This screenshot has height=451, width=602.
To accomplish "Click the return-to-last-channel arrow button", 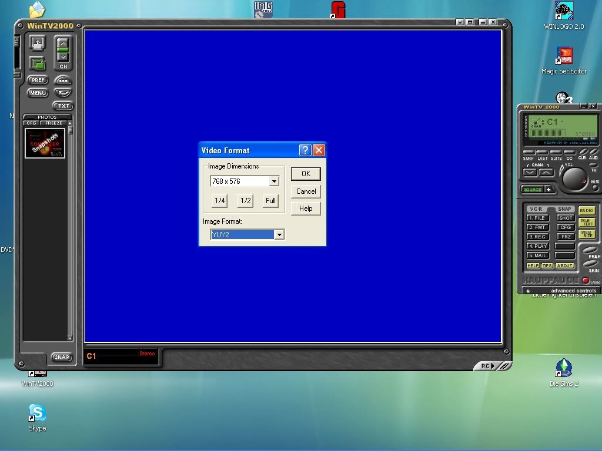I will pos(63,93).
